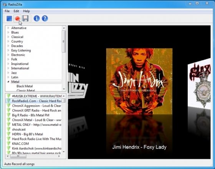The image size is (215, 169).
Task: Click the Saxon album cover on right
Action: tap(199, 84)
